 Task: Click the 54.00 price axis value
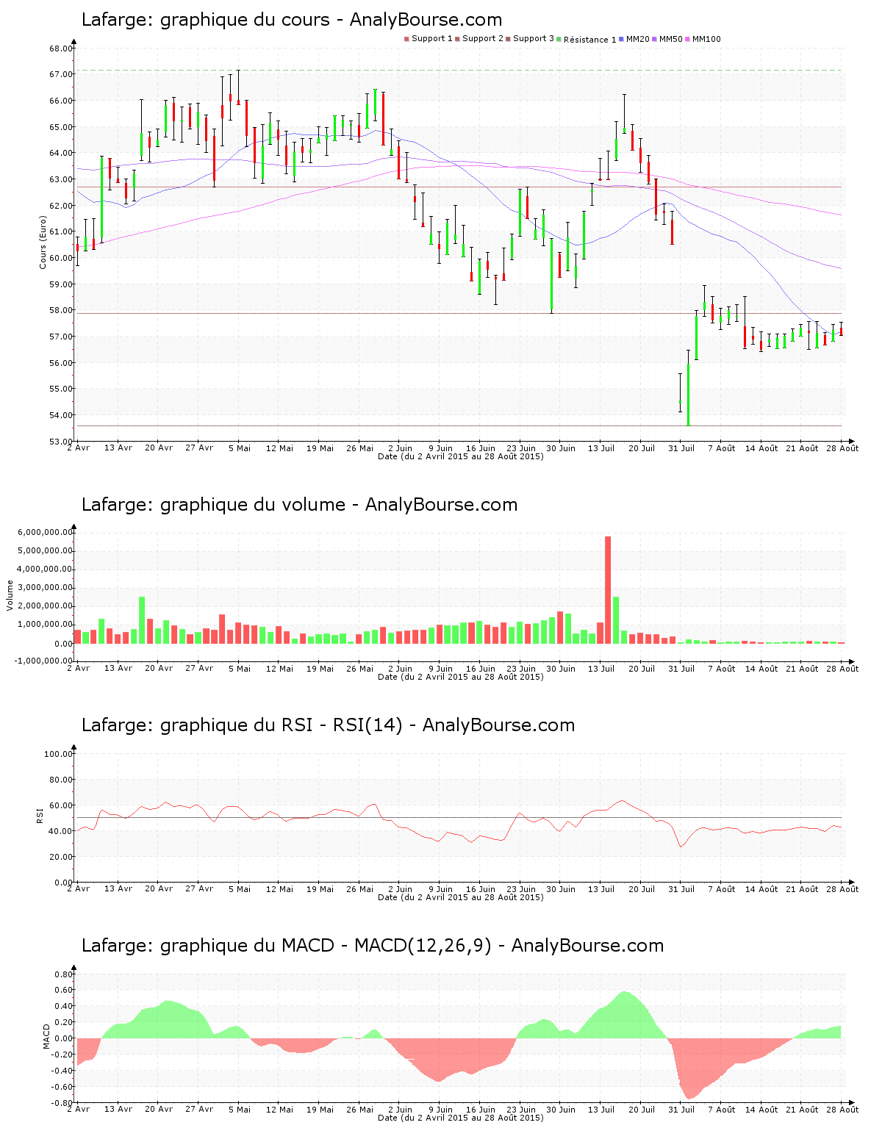[61, 416]
